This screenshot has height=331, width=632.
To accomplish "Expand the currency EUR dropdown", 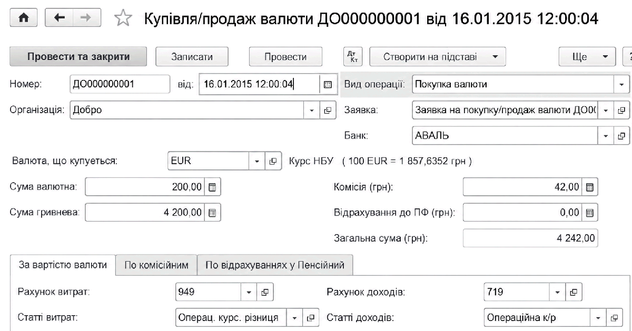I will click(x=258, y=161).
